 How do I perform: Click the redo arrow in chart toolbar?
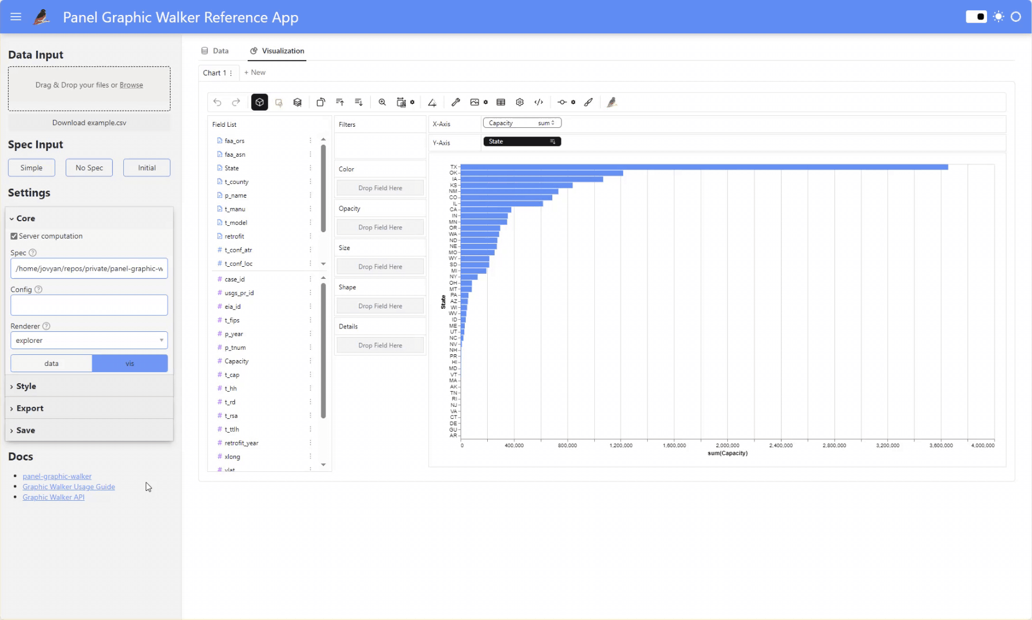236,102
